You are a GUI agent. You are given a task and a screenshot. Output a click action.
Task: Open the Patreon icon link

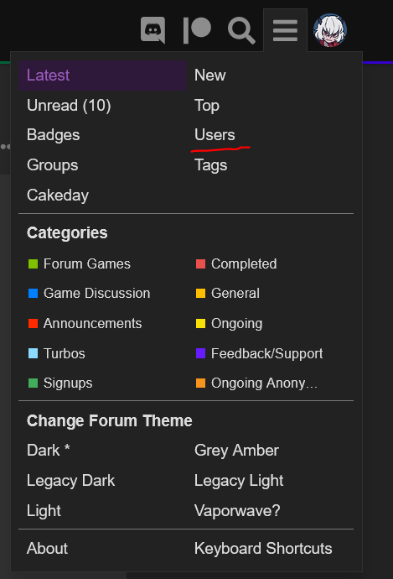pos(197,30)
